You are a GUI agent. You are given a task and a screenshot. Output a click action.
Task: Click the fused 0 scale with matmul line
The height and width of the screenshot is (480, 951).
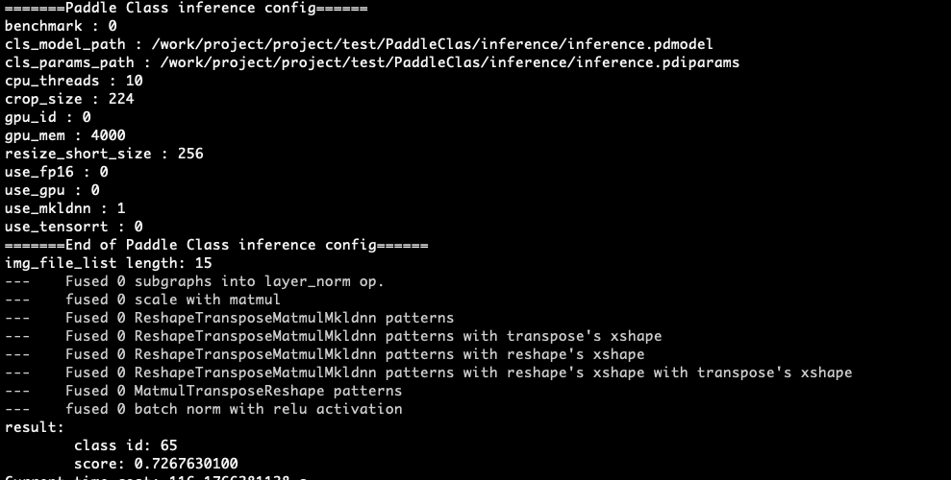click(x=142, y=300)
